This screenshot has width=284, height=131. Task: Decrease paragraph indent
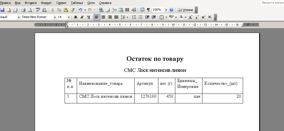click(147, 17)
